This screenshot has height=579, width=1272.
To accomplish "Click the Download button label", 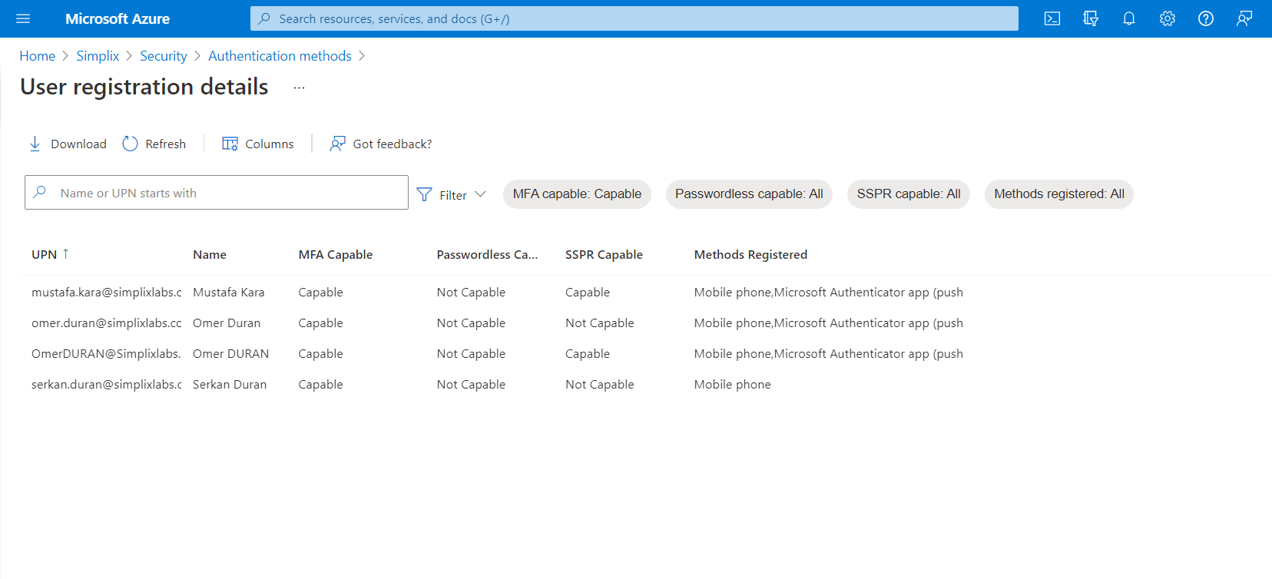I will tap(78, 144).
